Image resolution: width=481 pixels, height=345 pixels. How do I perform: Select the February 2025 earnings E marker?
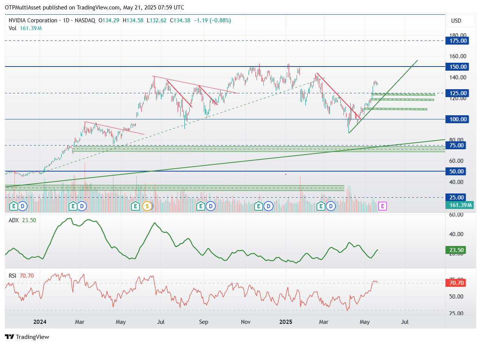point(321,206)
